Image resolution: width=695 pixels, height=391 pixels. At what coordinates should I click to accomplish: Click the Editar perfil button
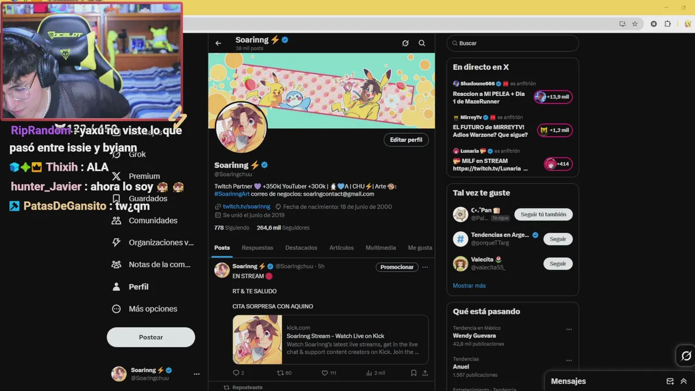coord(406,140)
